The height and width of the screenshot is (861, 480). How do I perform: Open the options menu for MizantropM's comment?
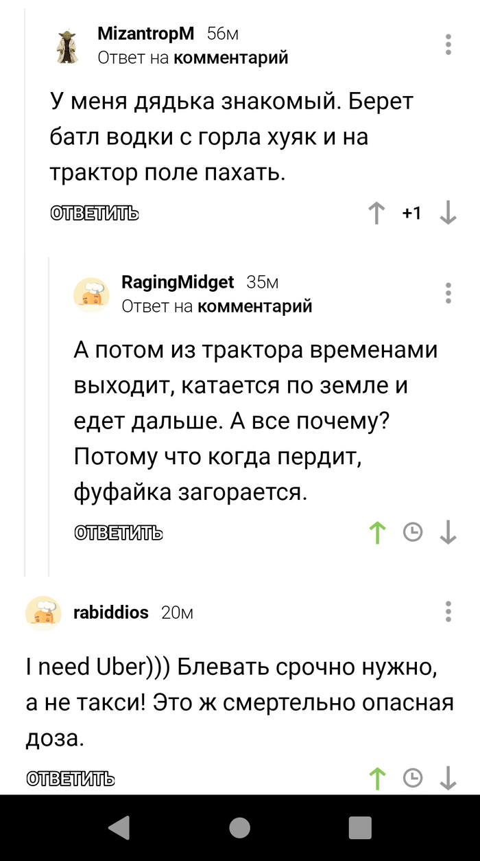point(448,45)
